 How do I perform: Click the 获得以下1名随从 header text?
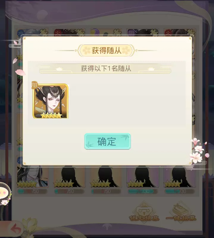[x=106, y=69]
